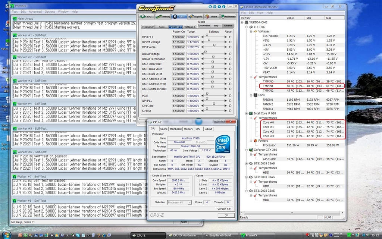382x239 pixels.
Task: Click the CPU Vcore target field 1.29375V
Action: (193, 47)
